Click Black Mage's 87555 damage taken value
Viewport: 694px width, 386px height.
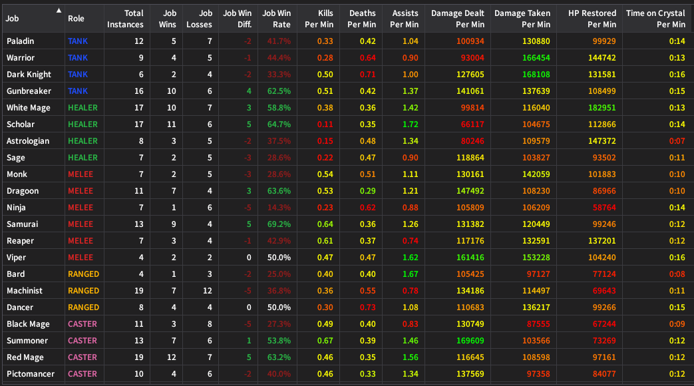pos(538,324)
